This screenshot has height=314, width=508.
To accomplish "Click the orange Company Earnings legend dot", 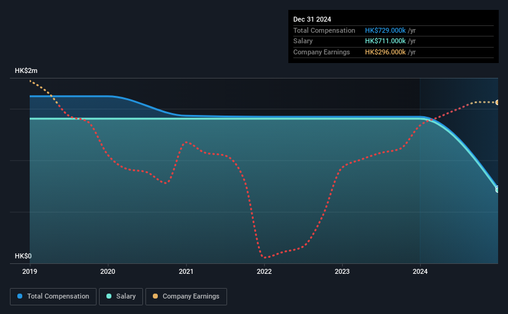I will pos(155,296).
